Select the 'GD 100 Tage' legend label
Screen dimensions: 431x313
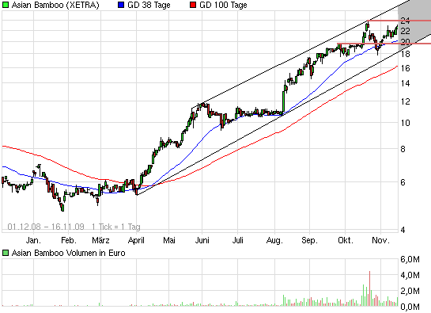point(223,5)
